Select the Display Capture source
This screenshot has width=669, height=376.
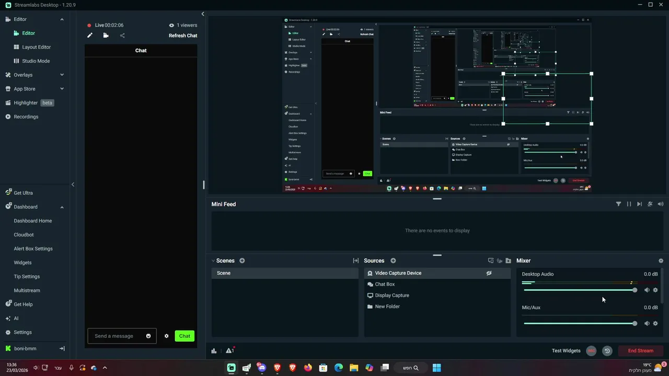pos(437,296)
